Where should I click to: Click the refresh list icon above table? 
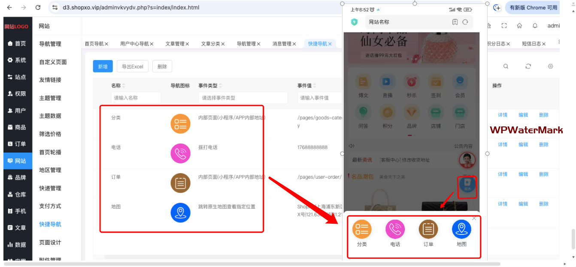tap(528, 66)
